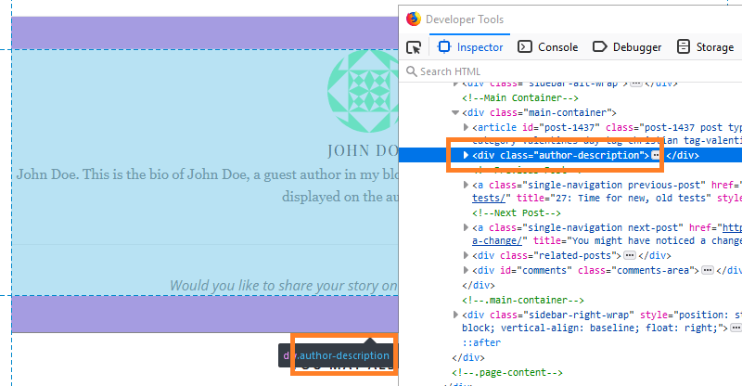Screen dimensions: 742x386
Task: Open the Debugger tab
Action: pyautogui.click(x=628, y=47)
